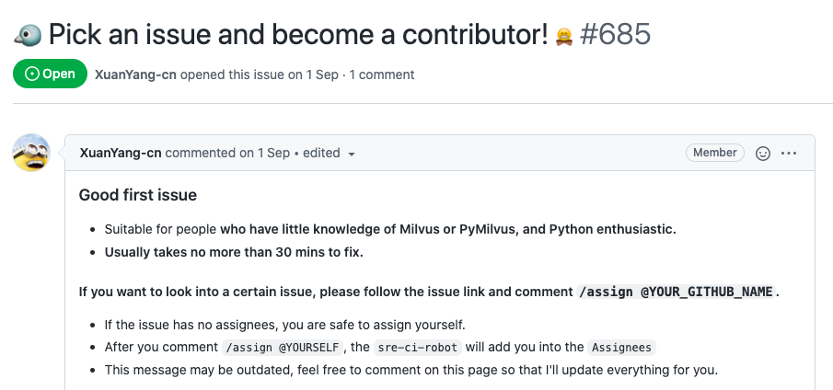Click the 'Usually takes no more than 30 mins' bullet
Viewport: 833px width, 390px height.
tap(234, 253)
